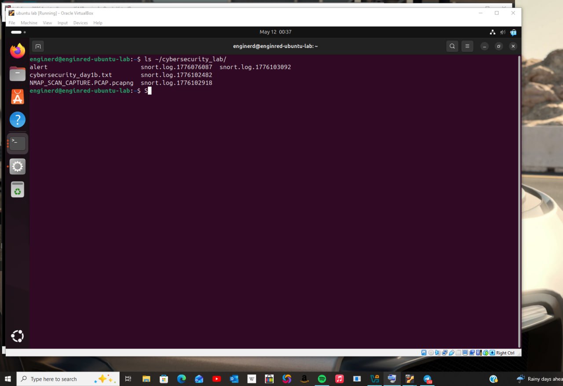Open the May 12 00:37 clock menu
Image resolution: width=563 pixels, height=386 pixels.
coord(275,32)
